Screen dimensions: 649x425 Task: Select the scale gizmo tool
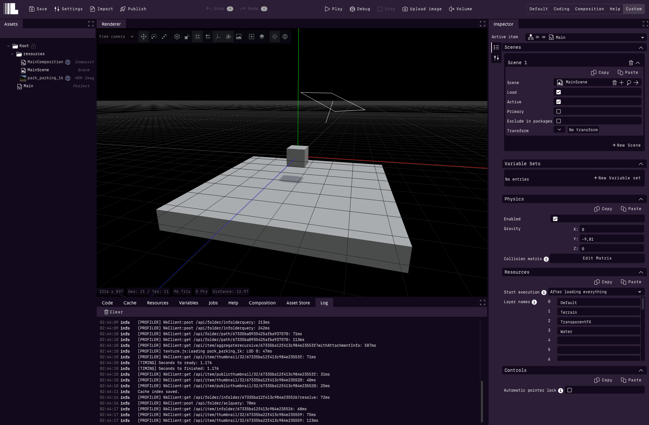pyautogui.click(x=164, y=37)
